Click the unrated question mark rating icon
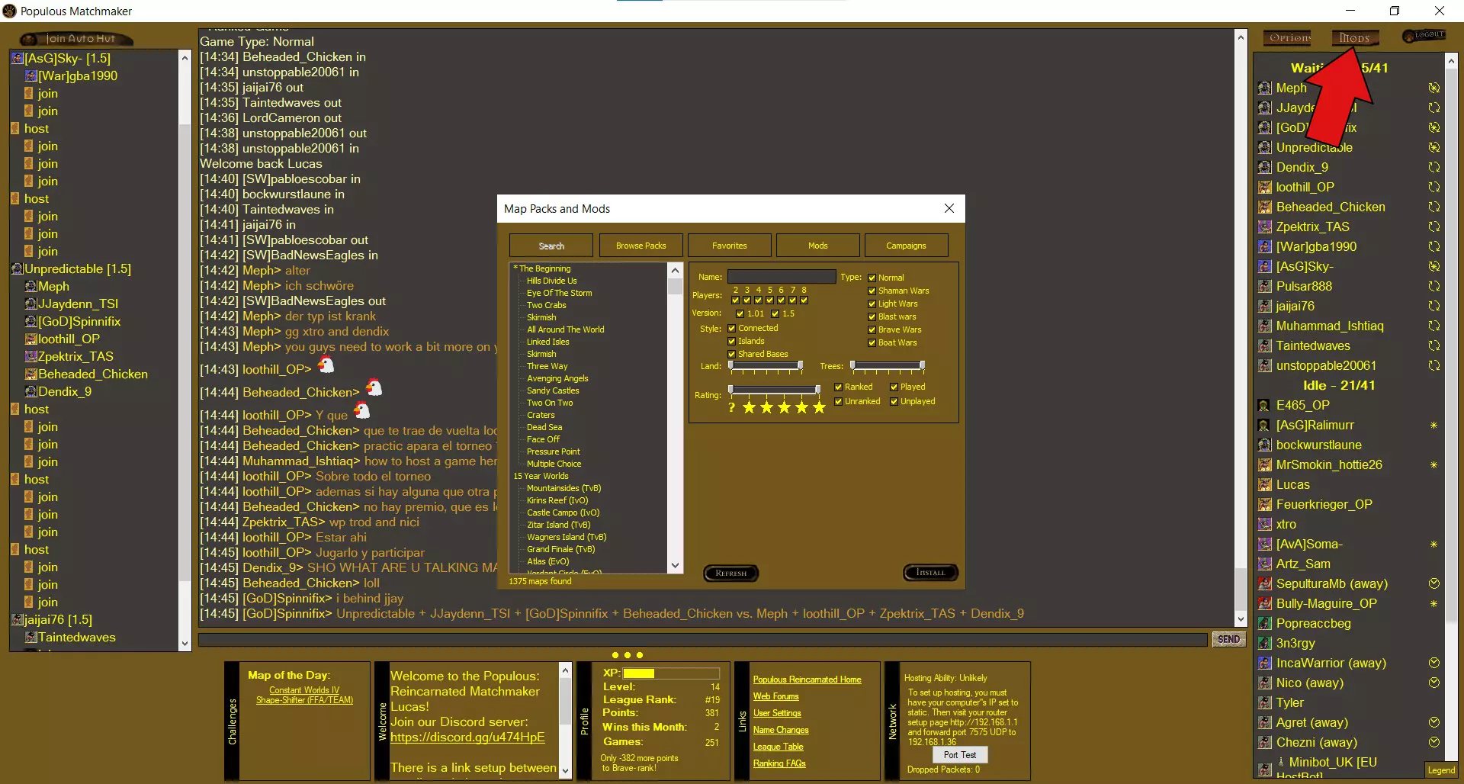The width and height of the screenshot is (1464, 784). (732, 408)
